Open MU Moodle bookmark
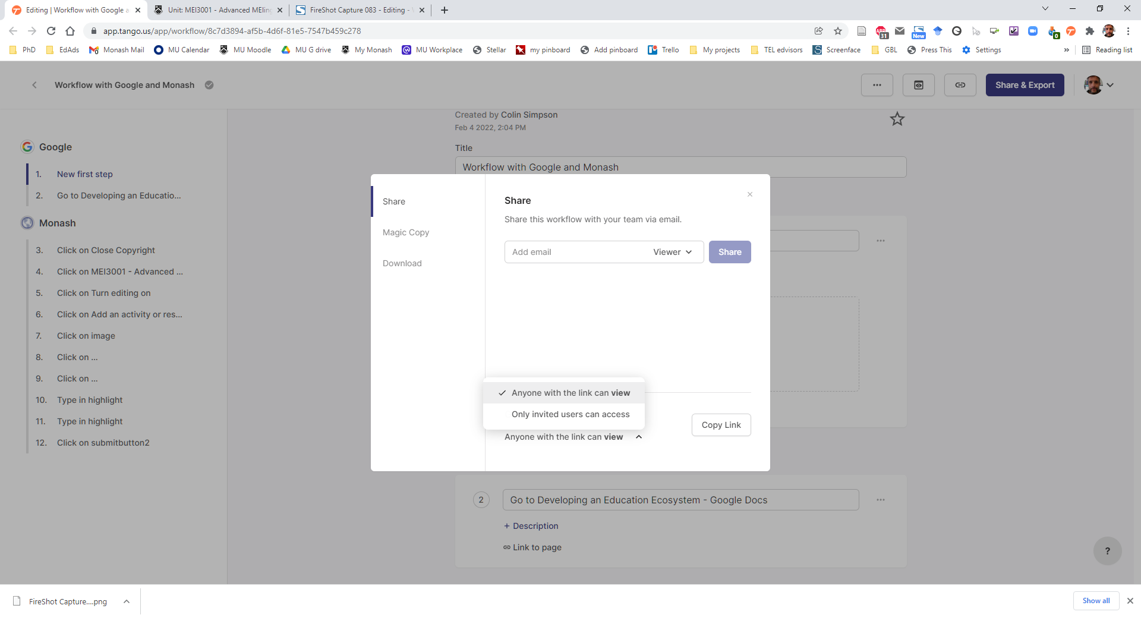 click(x=245, y=50)
